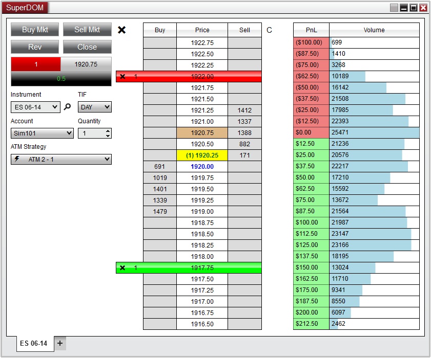The height and width of the screenshot is (358, 431).
Task: Open the TIF DAY dropdown
Action: tap(94, 107)
